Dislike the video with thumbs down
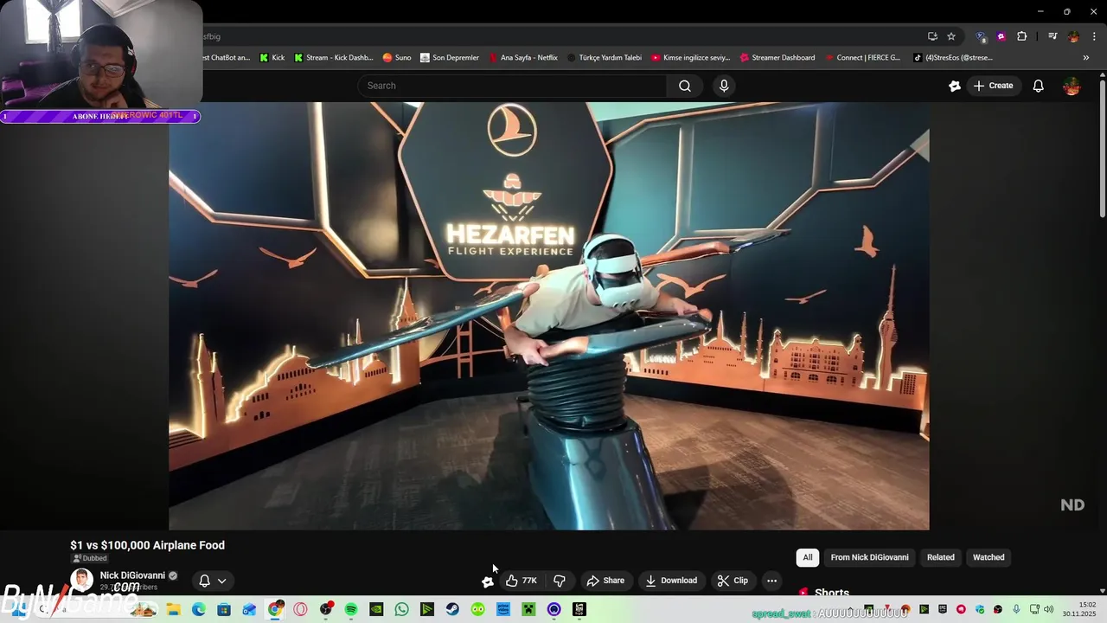 click(x=560, y=581)
